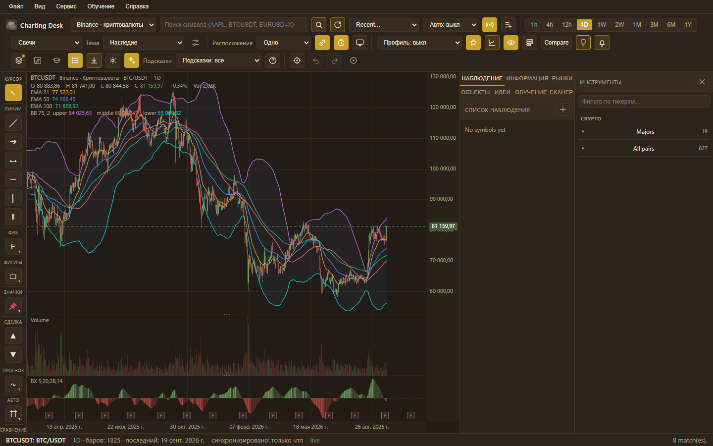The height and width of the screenshot is (446, 713).
Task: Choose the ray arrow drawing tool
Action: [13, 142]
